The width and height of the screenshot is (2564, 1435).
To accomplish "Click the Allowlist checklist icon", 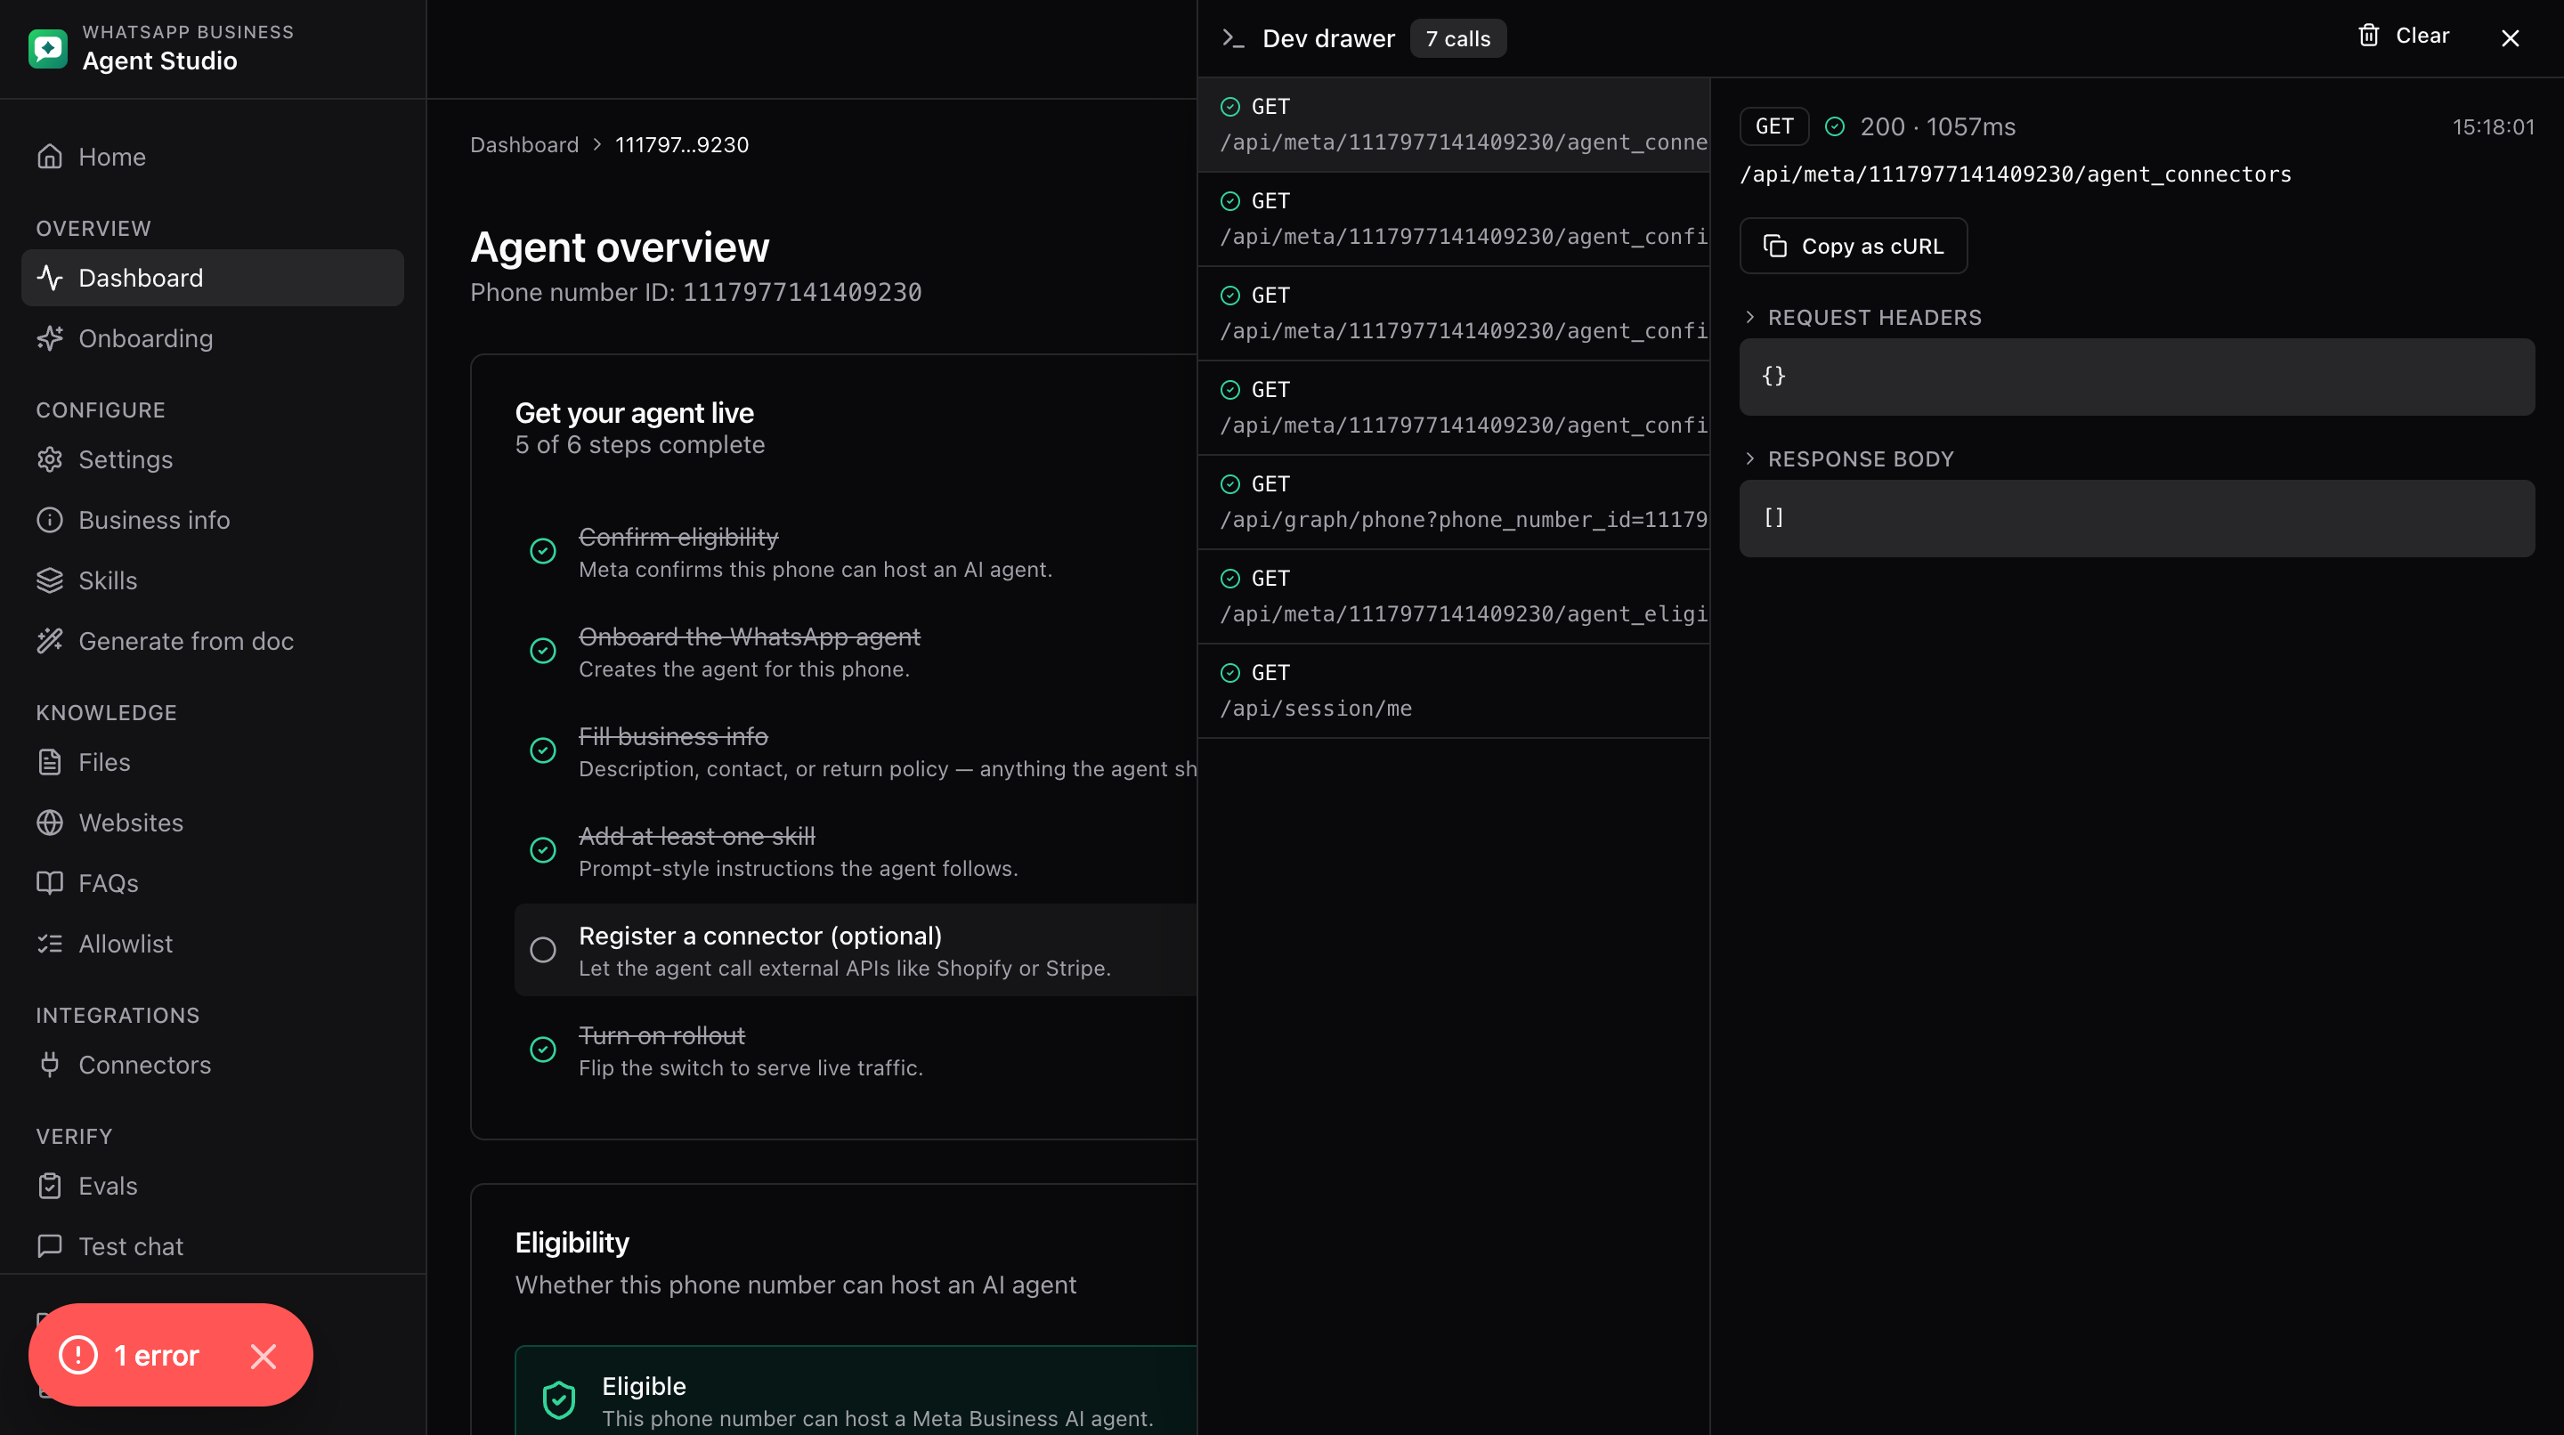I will click(x=50, y=944).
